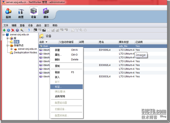Click the purple question mark Help icon
The height and width of the screenshot is (123, 170).
[x=17, y=30]
